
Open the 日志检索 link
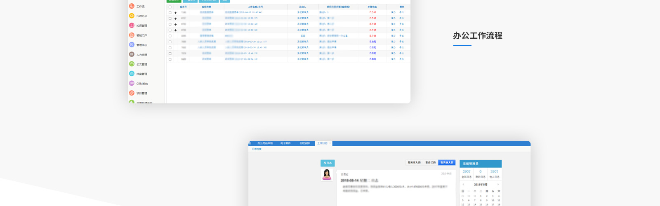(257, 149)
